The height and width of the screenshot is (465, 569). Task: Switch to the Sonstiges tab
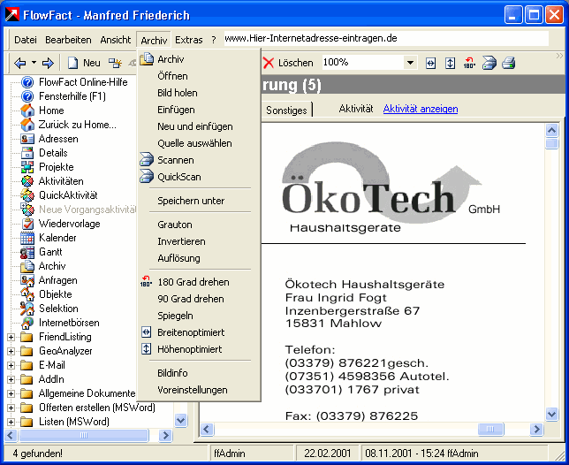[x=288, y=110]
